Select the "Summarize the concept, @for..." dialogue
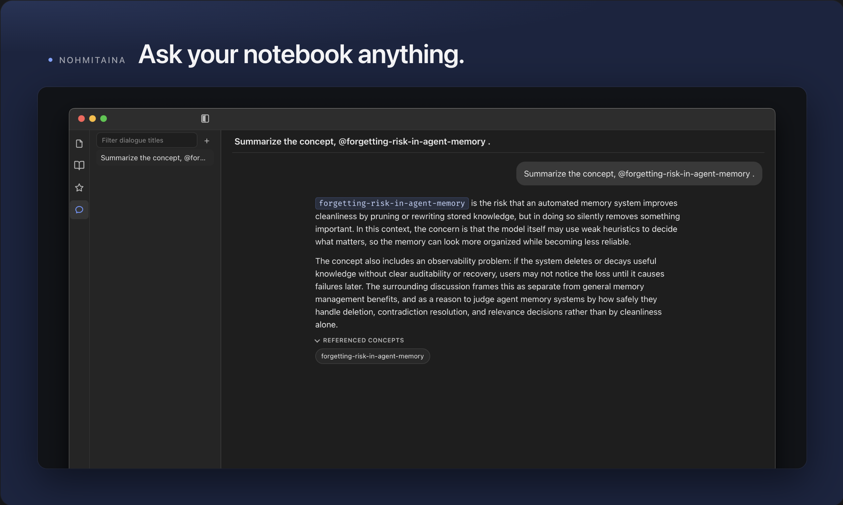The width and height of the screenshot is (843, 505). click(x=155, y=158)
